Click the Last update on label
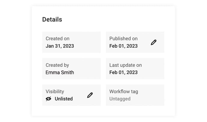207x122 pixels. 125,65
